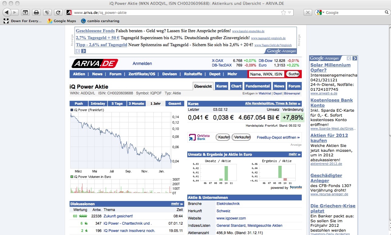Click in the Name, WKN, ISIN field
The height and width of the screenshot is (235, 391).
pos(267,74)
